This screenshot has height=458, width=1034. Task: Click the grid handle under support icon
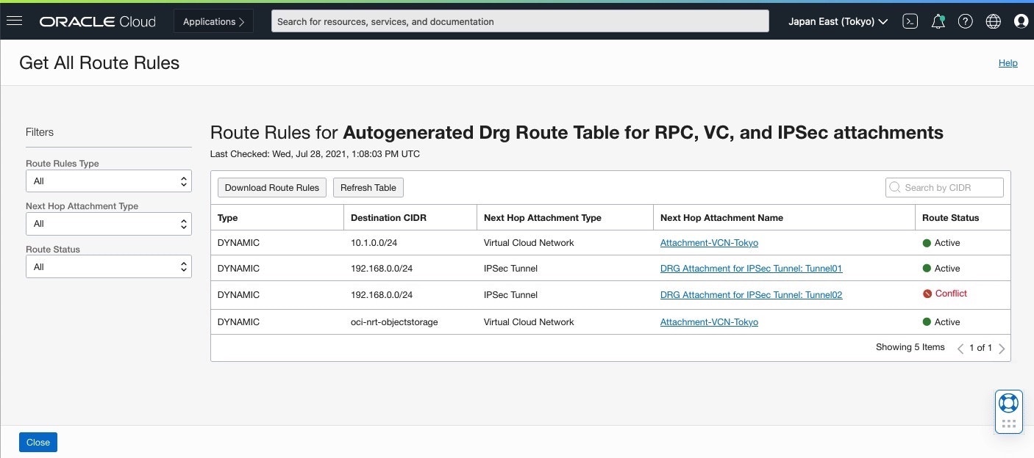1009,424
